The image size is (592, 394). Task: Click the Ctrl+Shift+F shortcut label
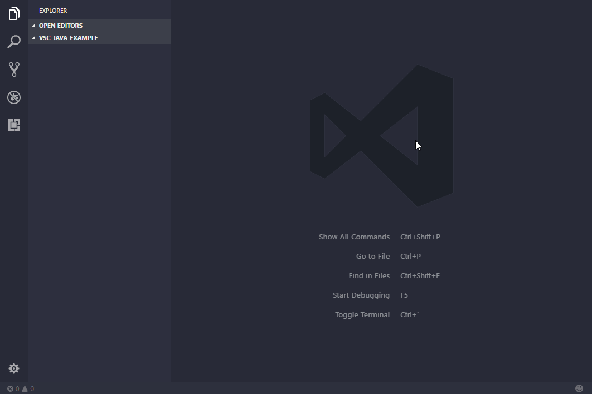coord(420,275)
